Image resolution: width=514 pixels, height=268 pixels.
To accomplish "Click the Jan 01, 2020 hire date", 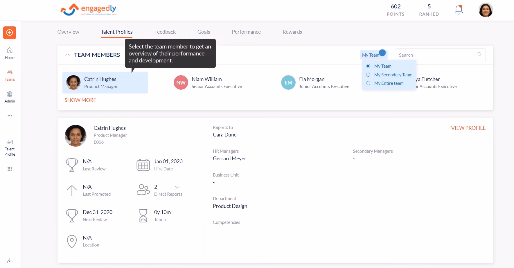I will [x=168, y=161].
